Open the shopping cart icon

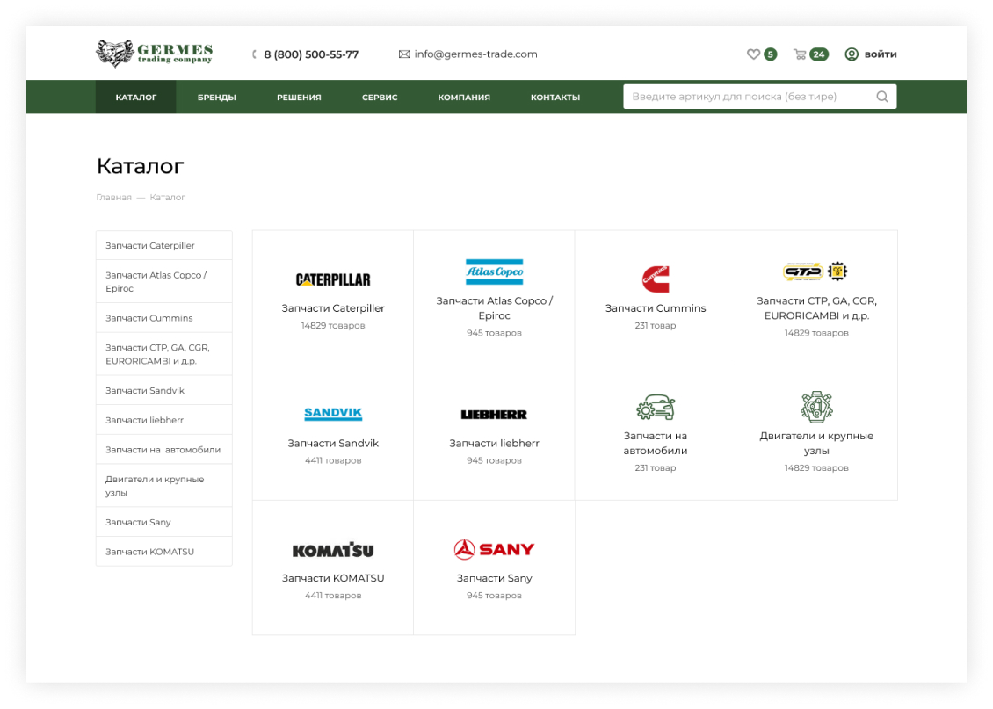click(x=800, y=54)
